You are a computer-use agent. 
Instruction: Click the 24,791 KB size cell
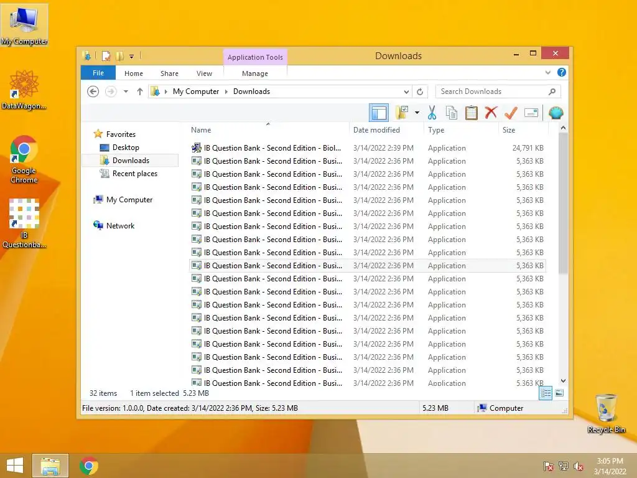tap(528, 148)
